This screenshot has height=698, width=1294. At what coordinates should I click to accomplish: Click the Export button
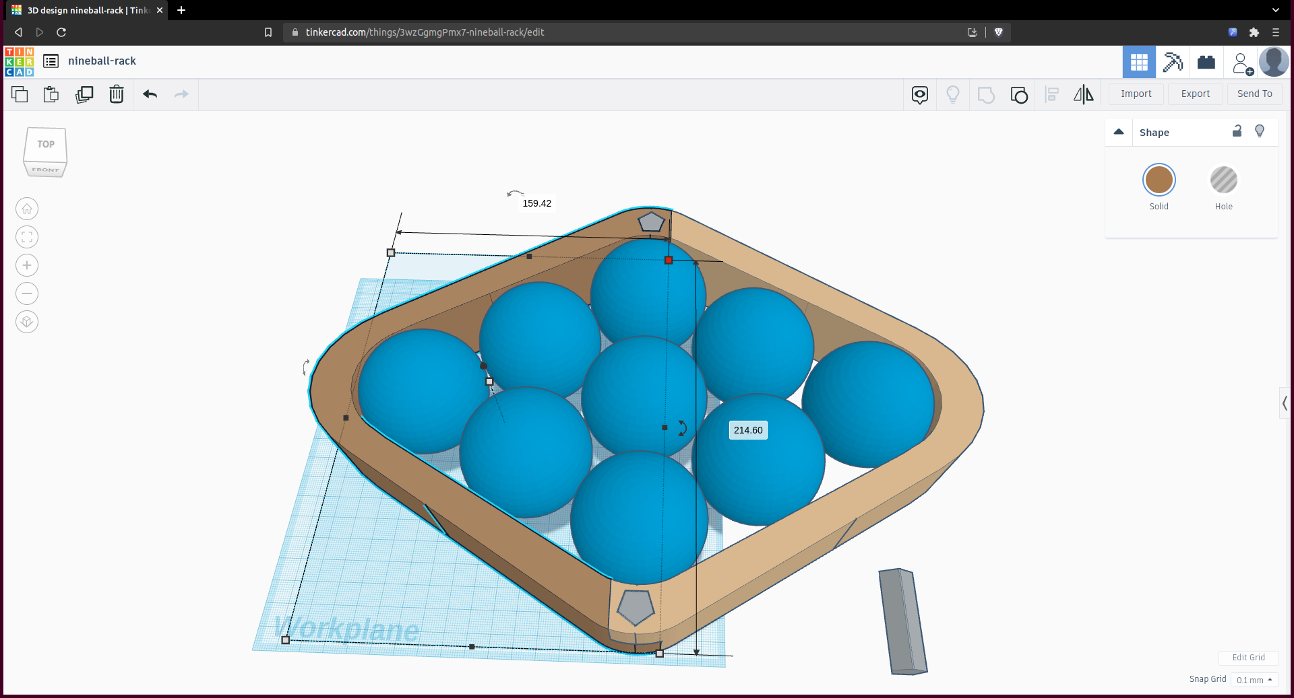click(x=1195, y=94)
